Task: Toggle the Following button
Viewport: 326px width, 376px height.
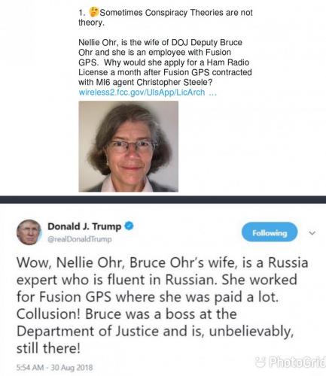Action: click(270, 232)
